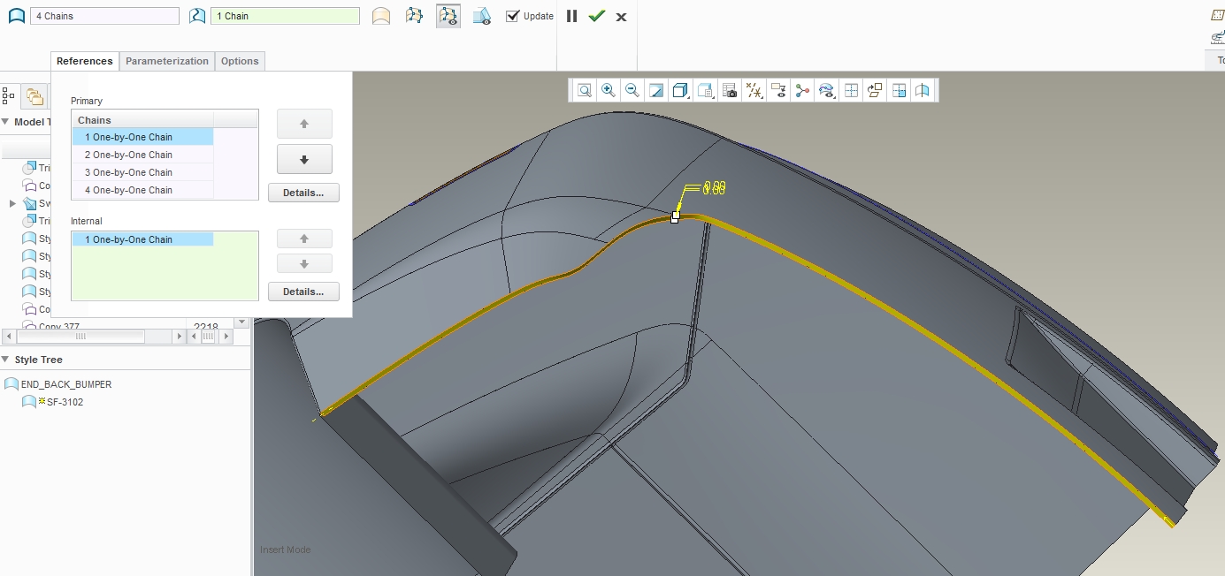The height and width of the screenshot is (576, 1225).
Task: Collapse the Style Tree section triangle
Action: coord(5,360)
